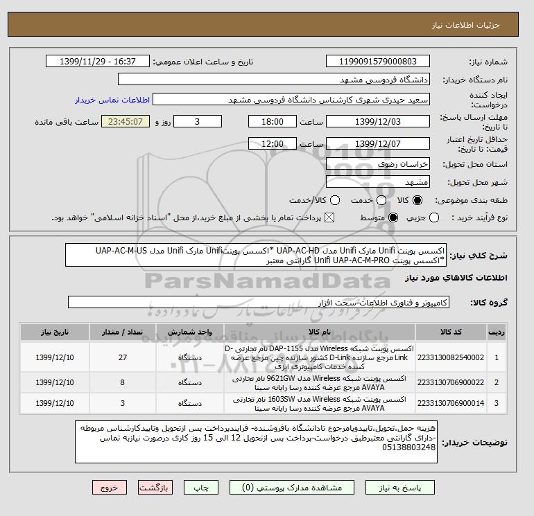Click the خروج exit button

tap(110, 488)
